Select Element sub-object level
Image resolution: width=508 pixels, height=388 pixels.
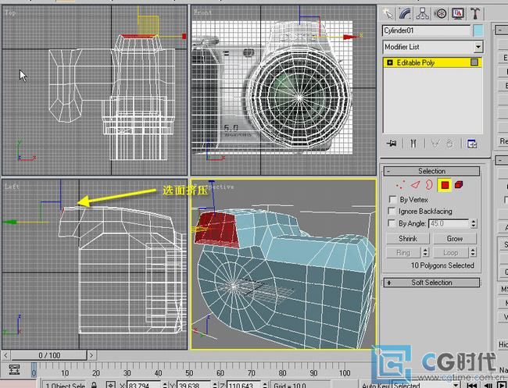(459, 185)
